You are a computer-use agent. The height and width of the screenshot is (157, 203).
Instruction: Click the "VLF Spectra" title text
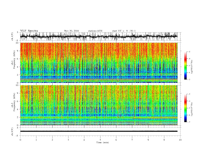pos(29,31)
